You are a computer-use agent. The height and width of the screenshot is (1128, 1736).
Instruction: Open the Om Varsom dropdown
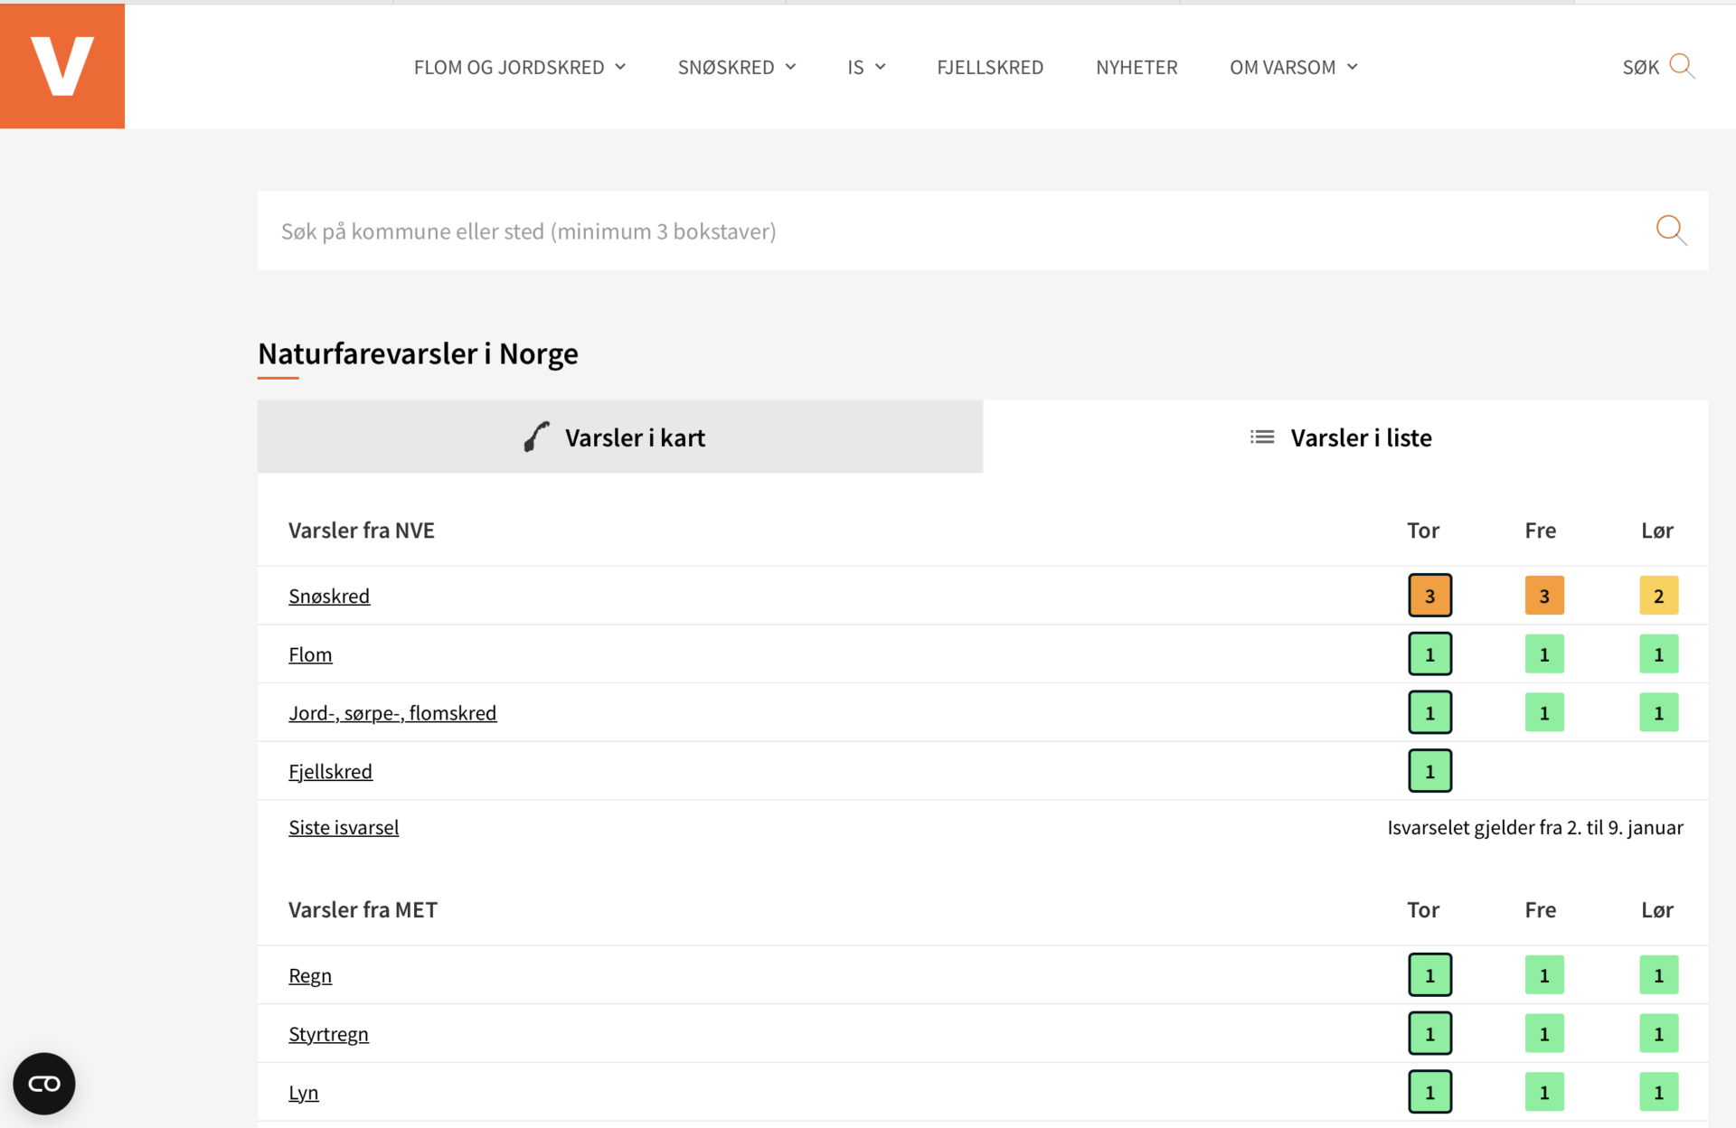1293,68
